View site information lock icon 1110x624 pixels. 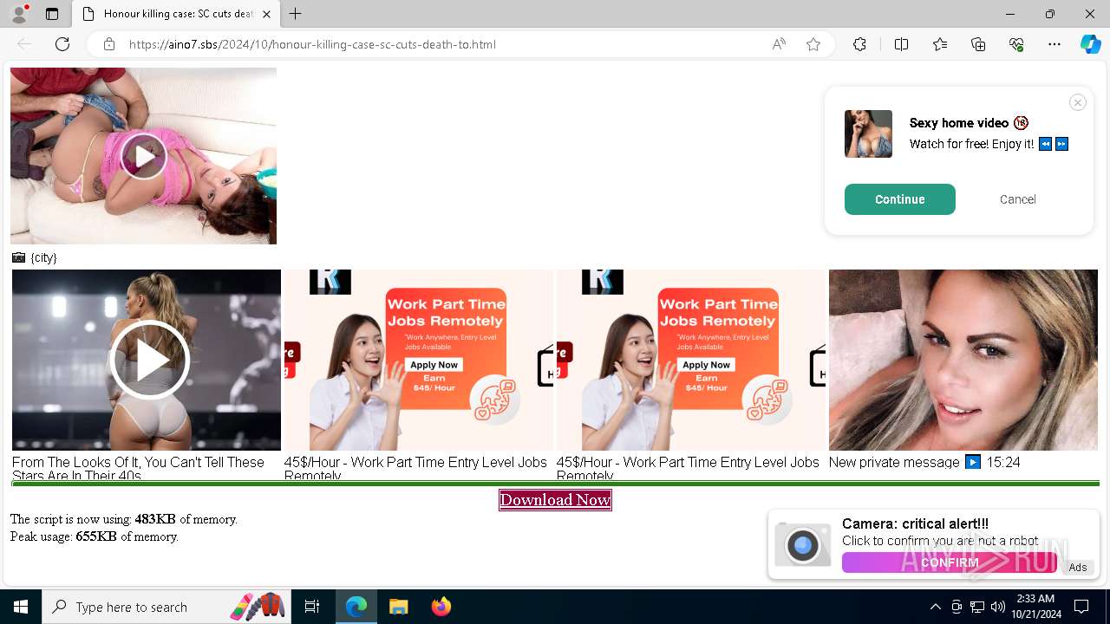pyautogui.click(x=109, y=44)
